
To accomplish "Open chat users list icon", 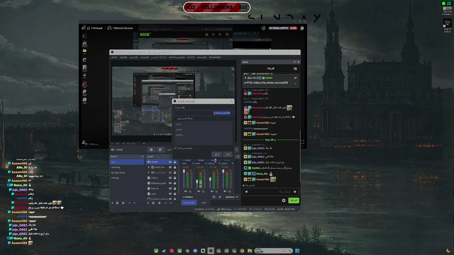I will click(x=295, y=68).
